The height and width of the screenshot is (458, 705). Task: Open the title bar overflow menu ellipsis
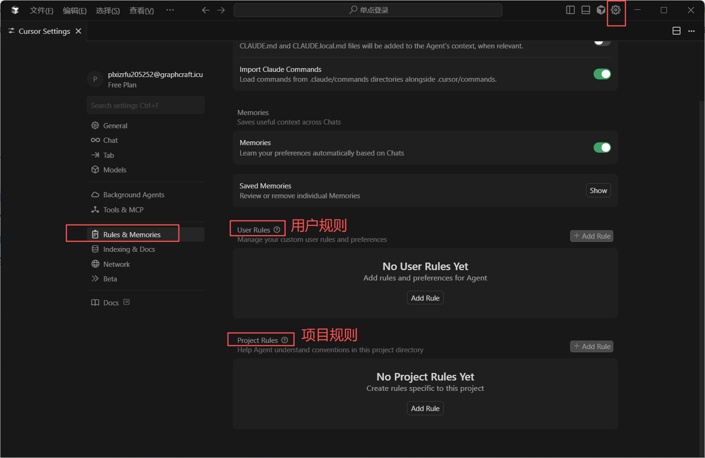coord(170,10)
